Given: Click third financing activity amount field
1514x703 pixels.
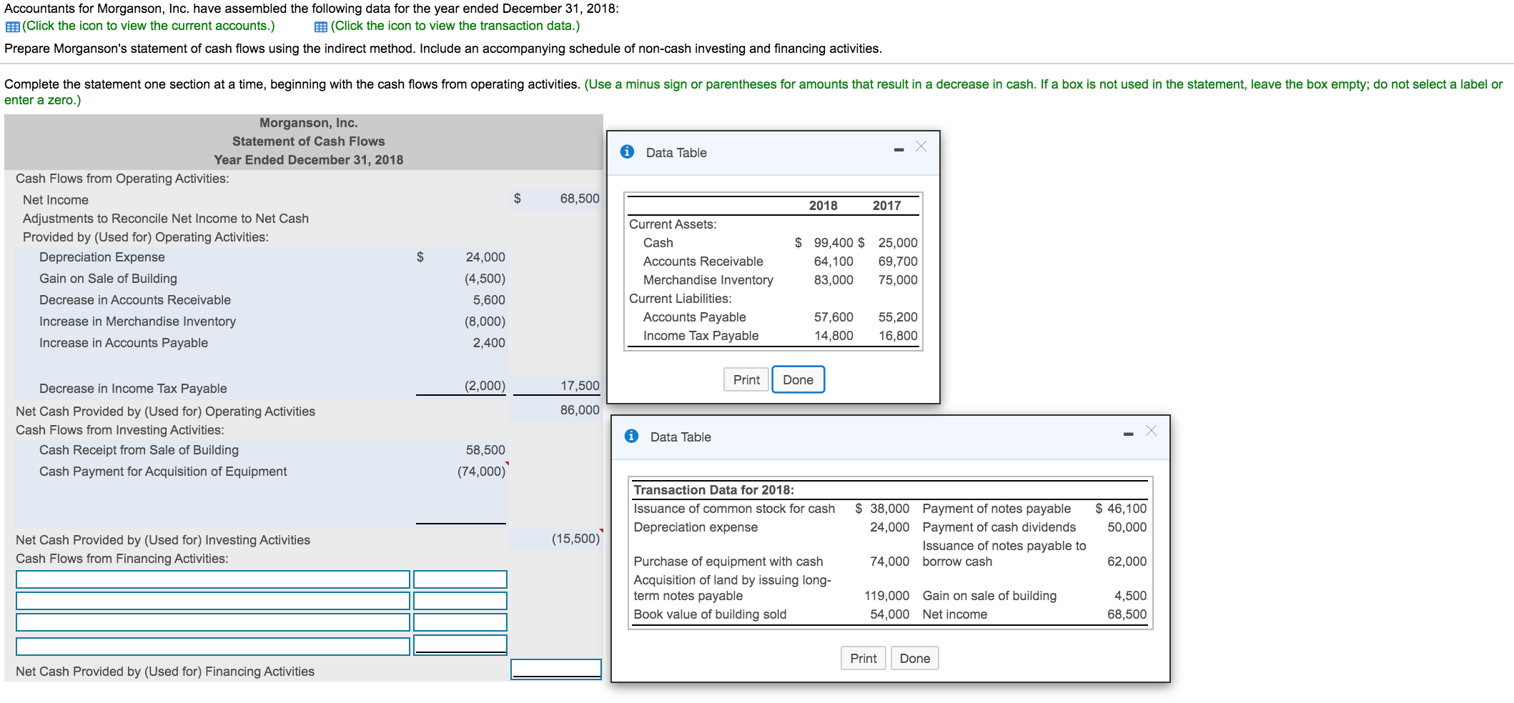Looking at the screenshot, I should [460, 622].
